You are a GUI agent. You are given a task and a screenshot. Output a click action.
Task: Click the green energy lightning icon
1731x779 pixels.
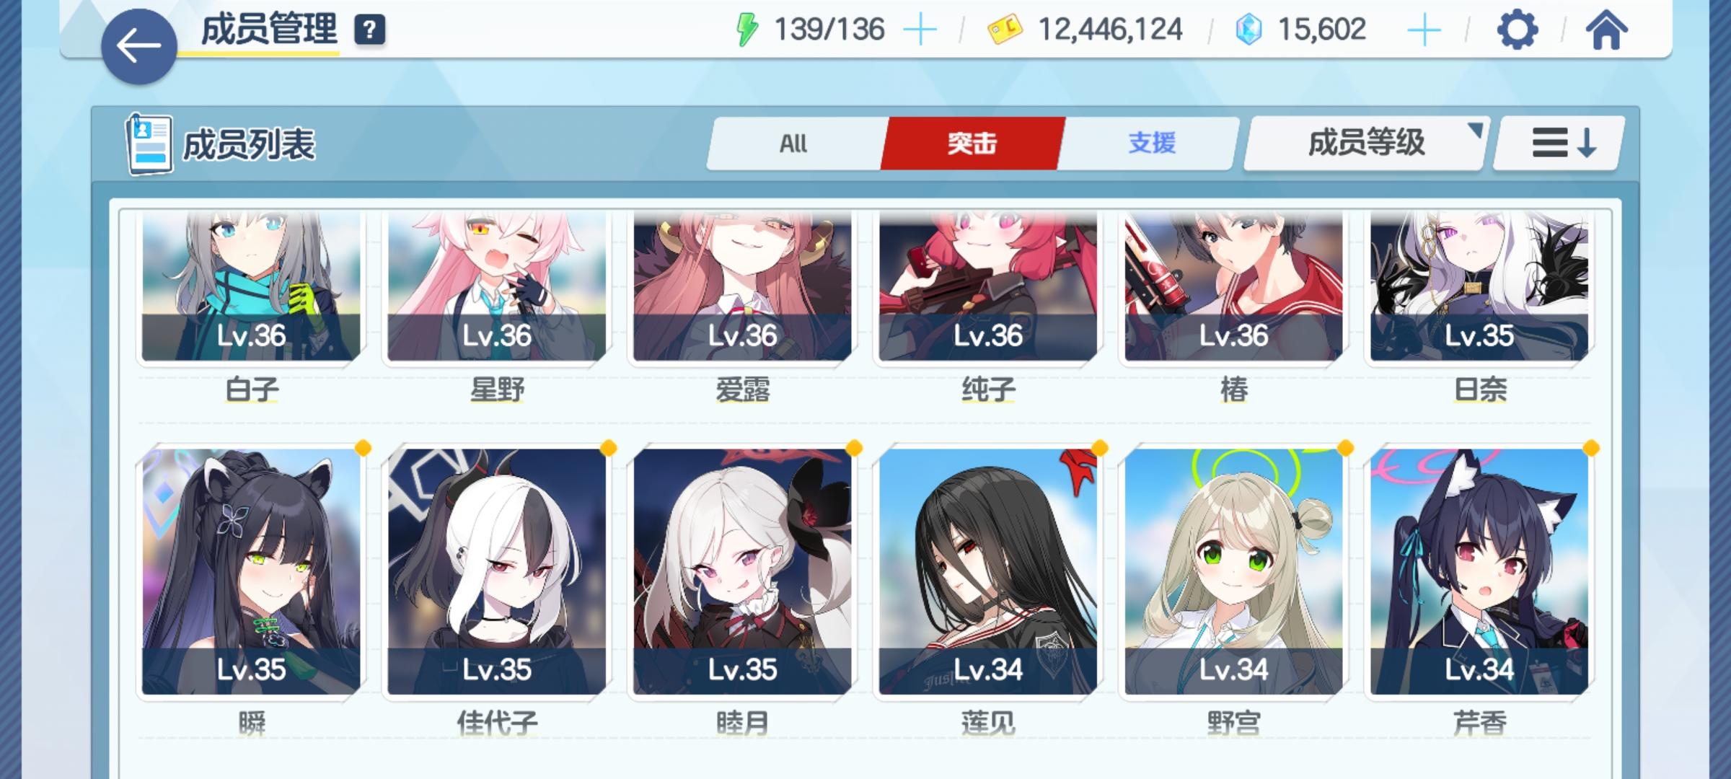pos(746,30)
